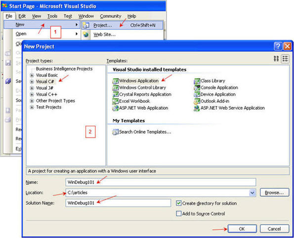Click the Outlook Add-in template name
This screenshot has height=238, width=294.
(x=215, y=101)
